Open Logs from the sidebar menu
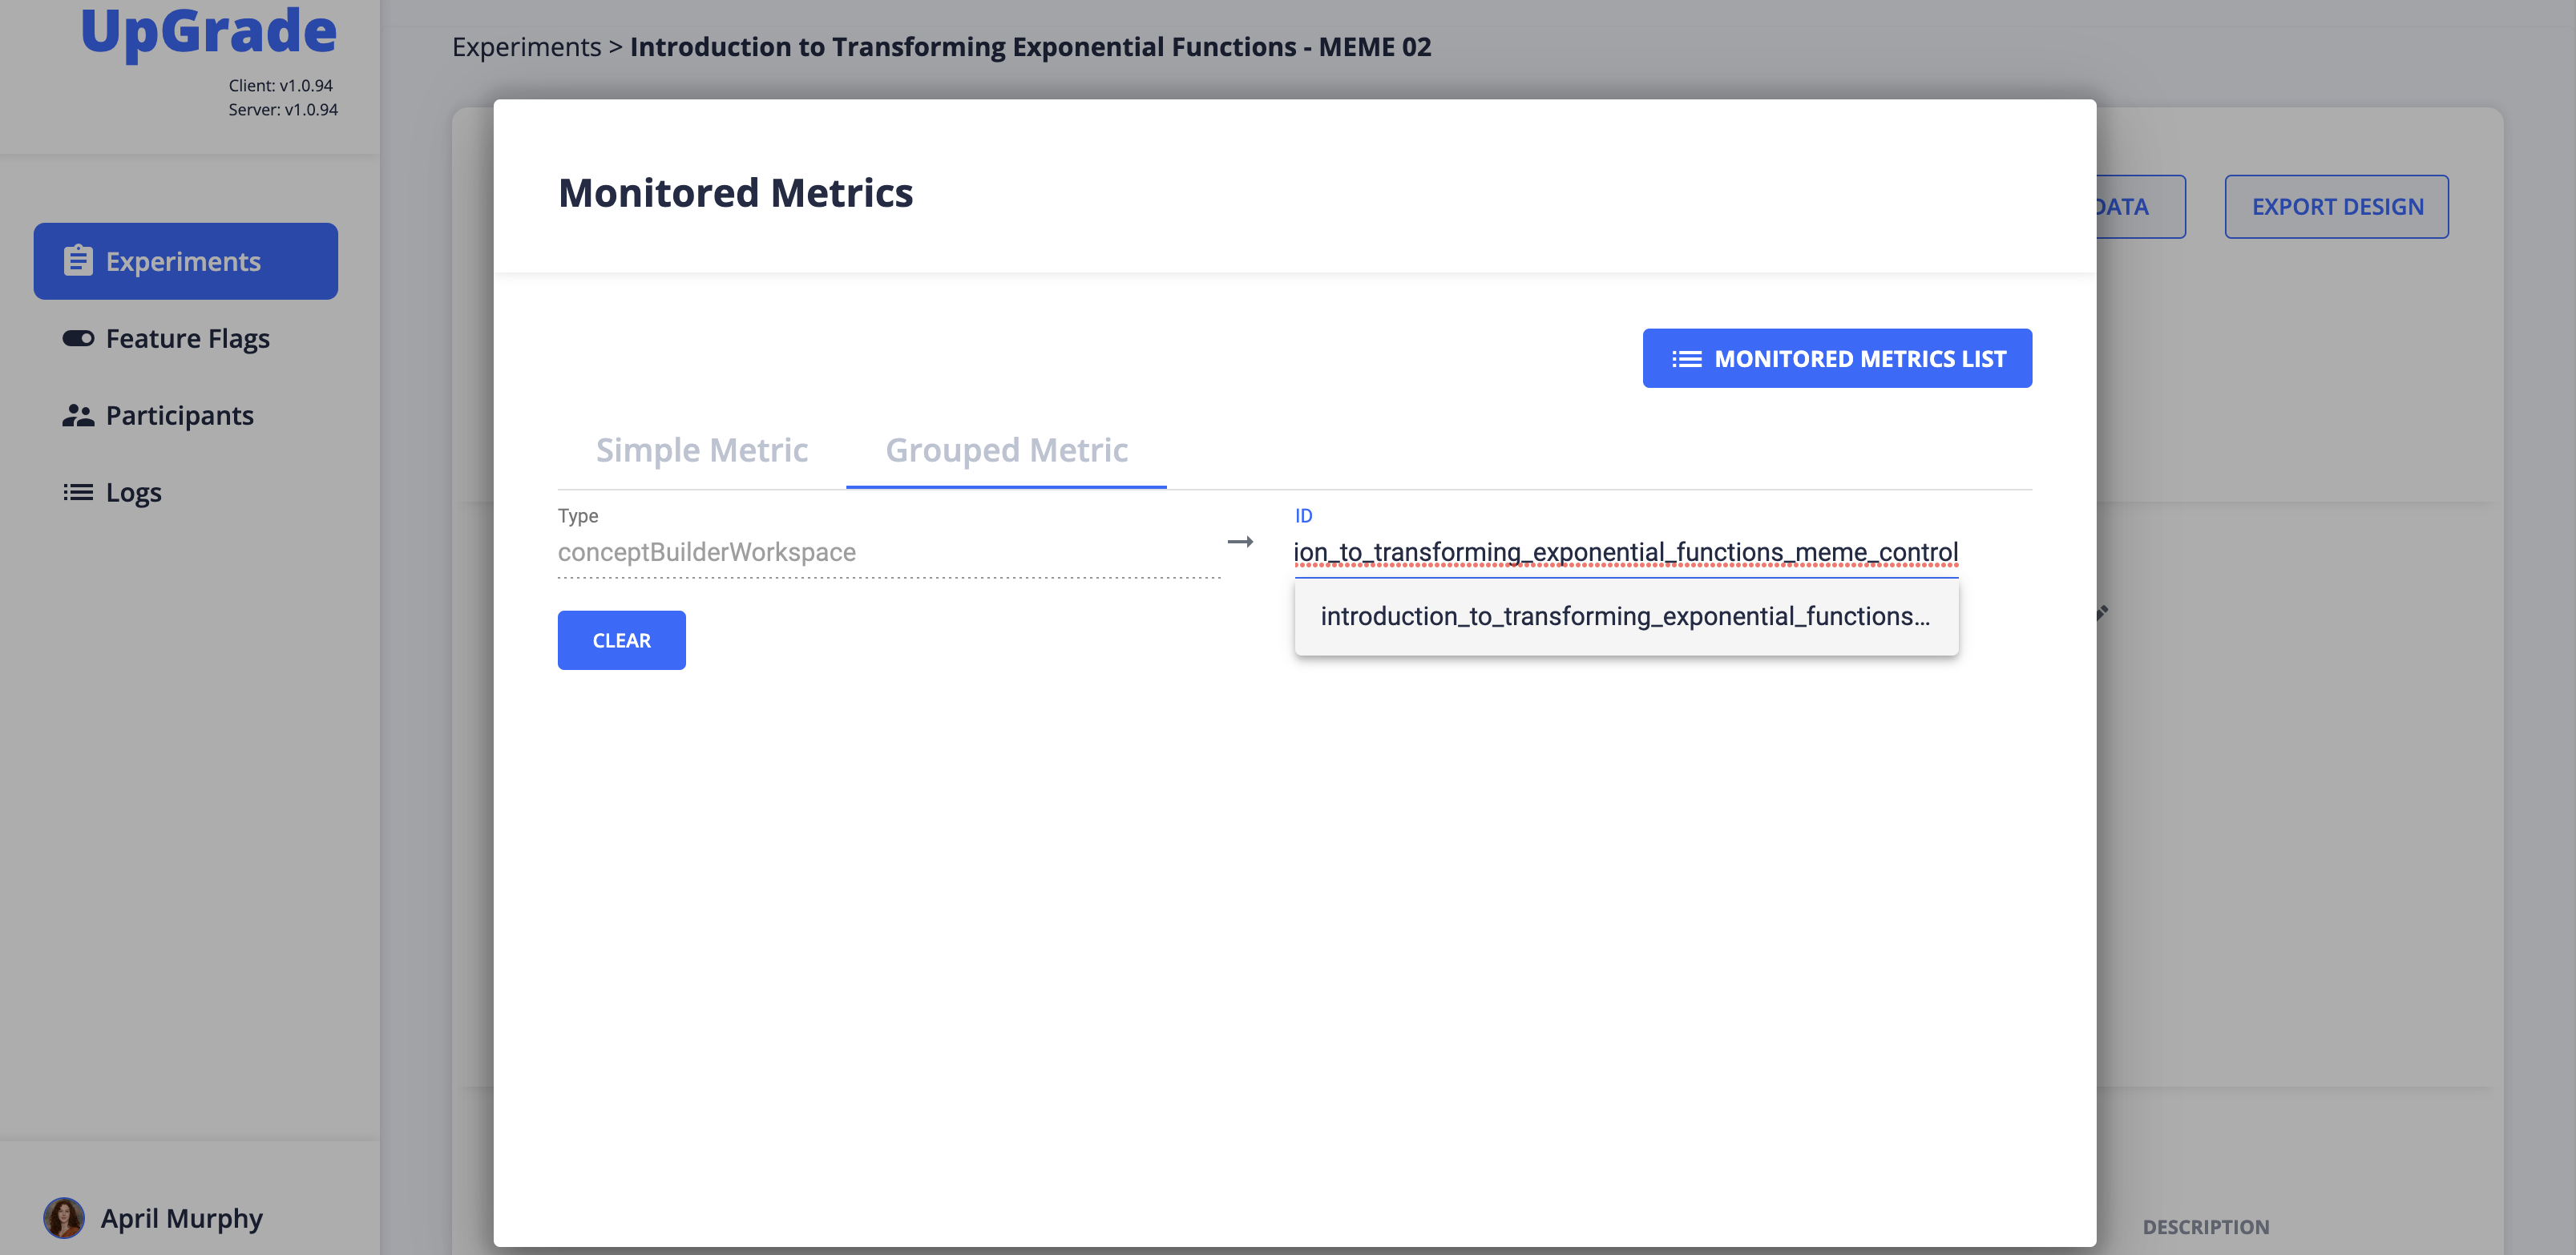Viewport: 2576px width, 1255px height. click(x=133, y=491)
